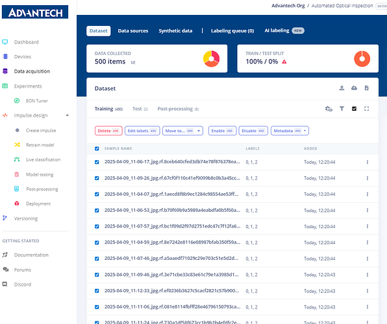The image size is (387, 324).
Task: Uncheck the 2025-04-09_11-12-33 sample checkbox
Action: click(x=97, y=291)
